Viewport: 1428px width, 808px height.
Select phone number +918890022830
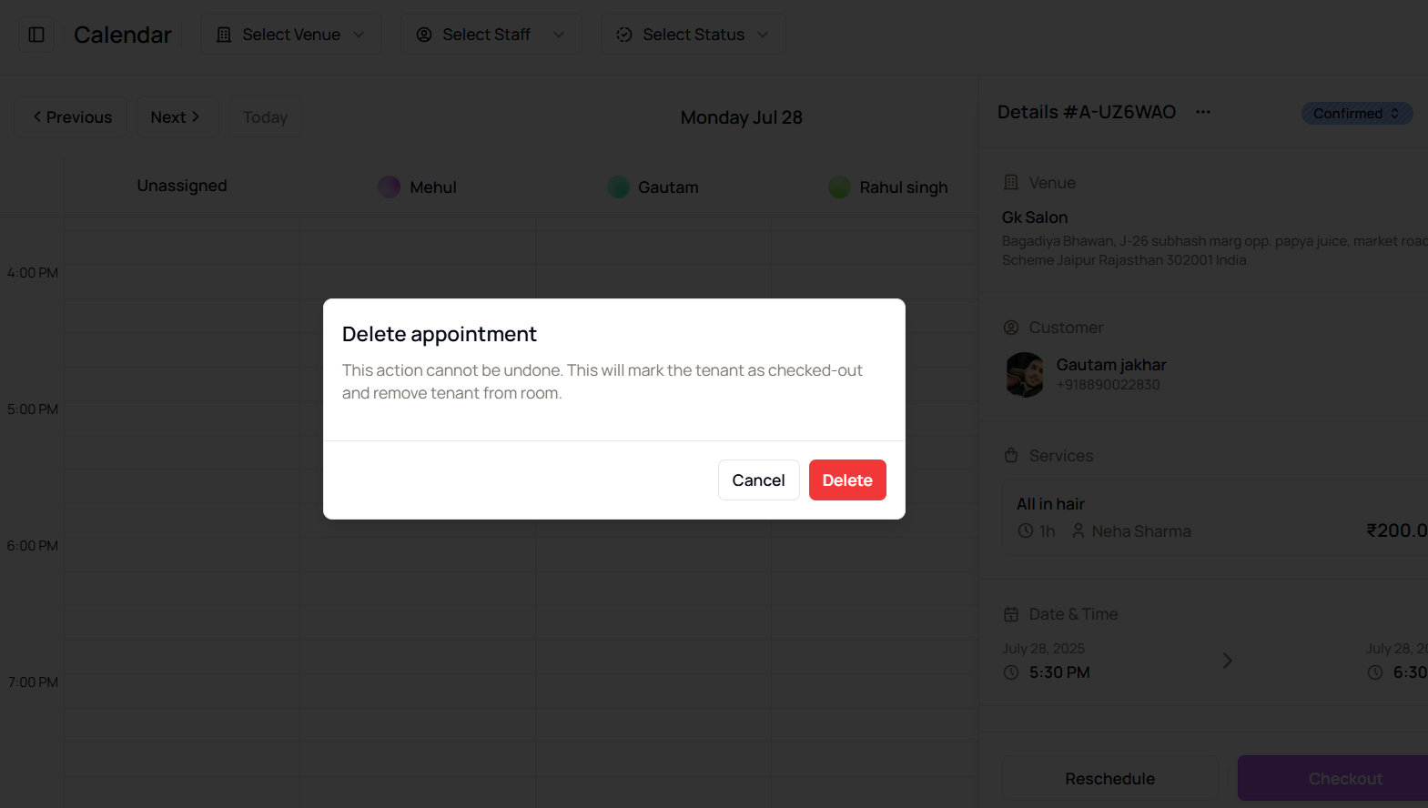coord(1108,385)
